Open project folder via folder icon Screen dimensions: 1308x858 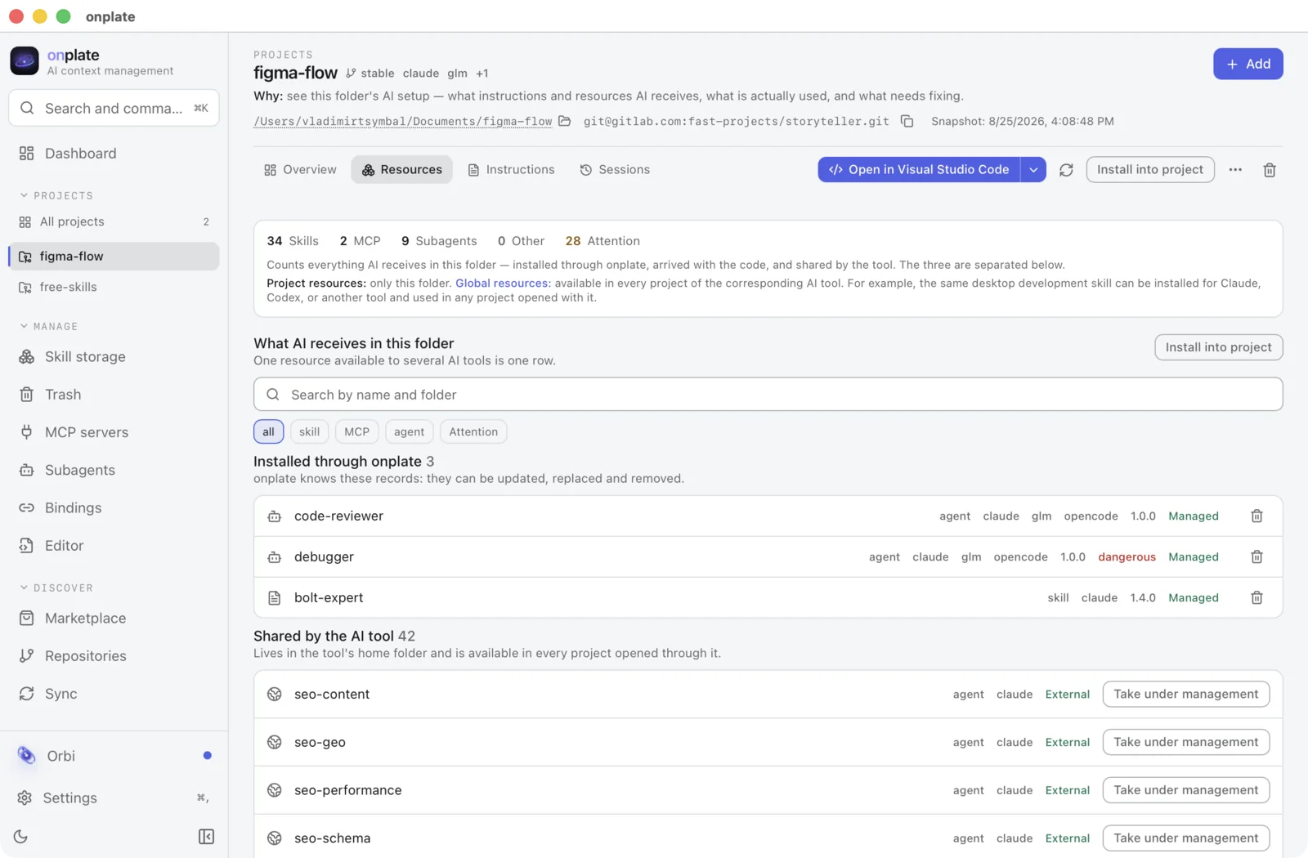564,121
